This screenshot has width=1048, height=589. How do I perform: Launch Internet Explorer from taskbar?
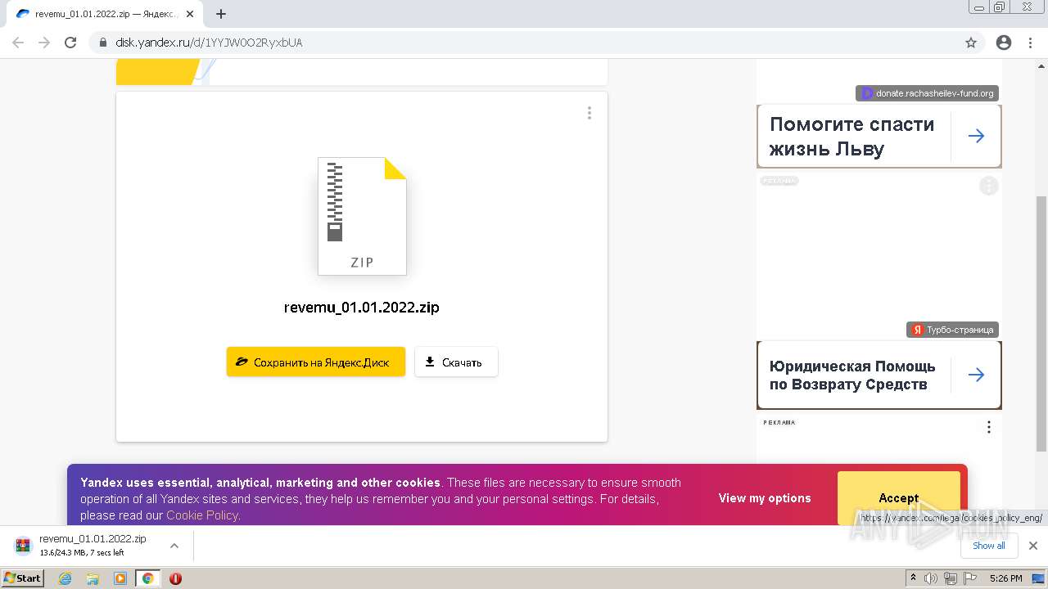pyautogui.click(x=65, y=578)
